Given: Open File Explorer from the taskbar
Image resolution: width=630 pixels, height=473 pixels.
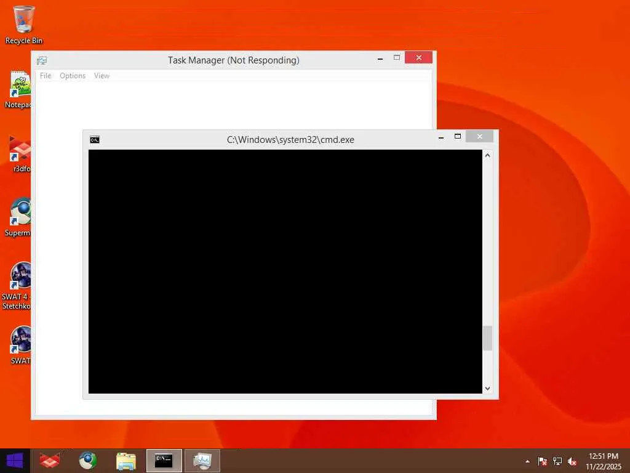Looking at the screenshot, I should coord(126,461).
